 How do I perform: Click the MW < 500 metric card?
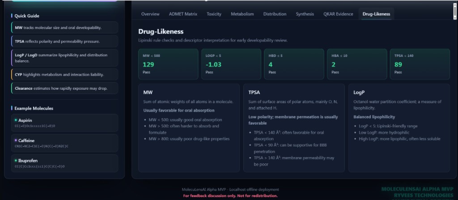click(168, 64)
